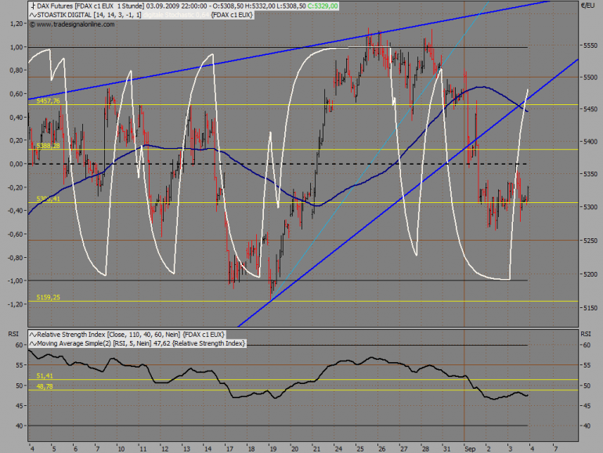
Task: Click the 0,60 stochastic scale value
Action: tap(16, 94)
